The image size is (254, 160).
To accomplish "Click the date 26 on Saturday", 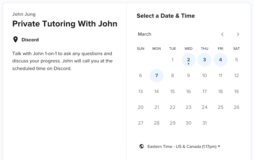I will 236,107.
